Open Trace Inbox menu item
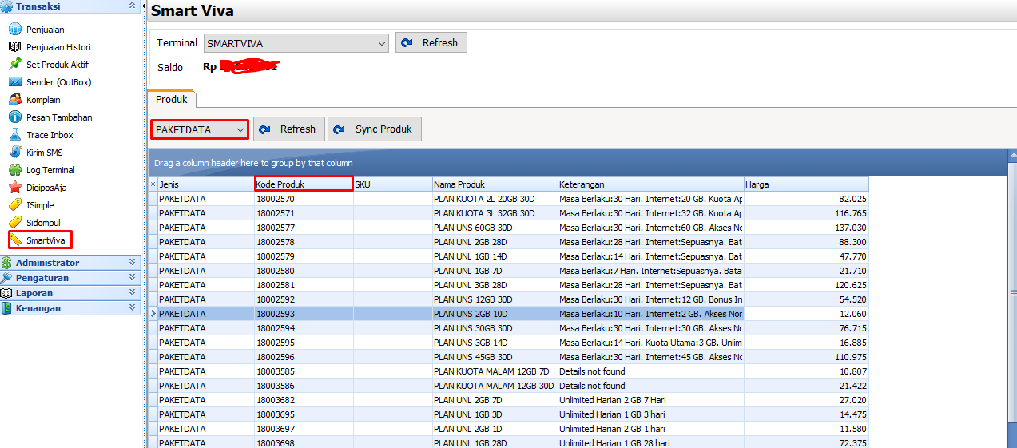1017x448 pixels. pyautogui.click(x=50, y=135)
